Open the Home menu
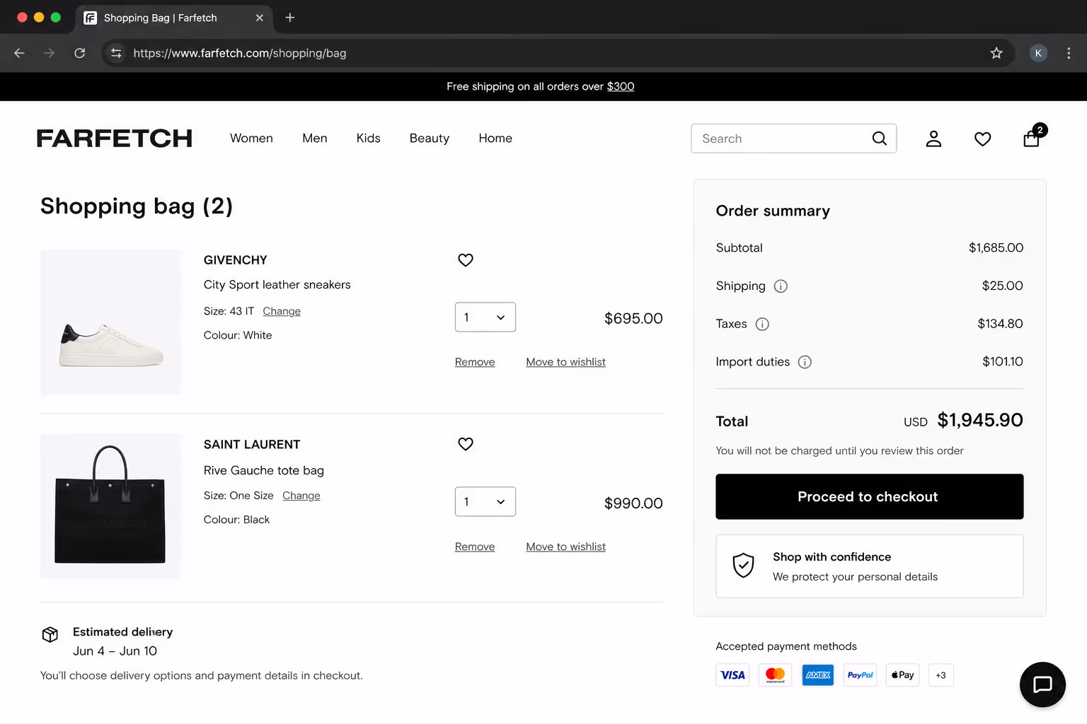 point(495,139)
